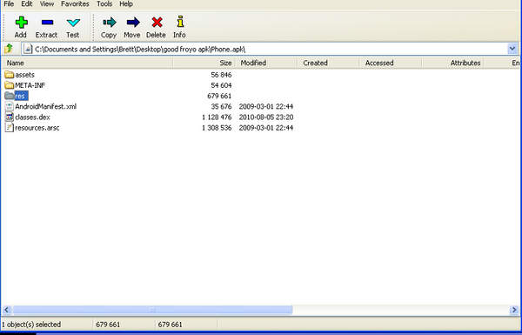The width and height of the screenshot is (522, 335).
Task: Run the Test archive tool
Action: (73, 23)
